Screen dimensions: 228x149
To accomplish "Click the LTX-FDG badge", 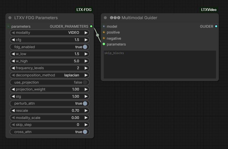I will pyautogui.click(x=84, y=10).
